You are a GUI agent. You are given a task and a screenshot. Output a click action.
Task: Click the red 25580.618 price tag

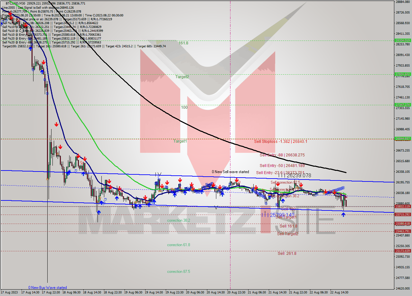(403, 224)
